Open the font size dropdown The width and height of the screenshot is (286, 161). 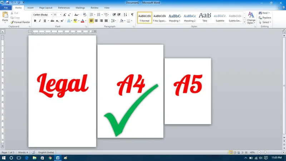60,15
